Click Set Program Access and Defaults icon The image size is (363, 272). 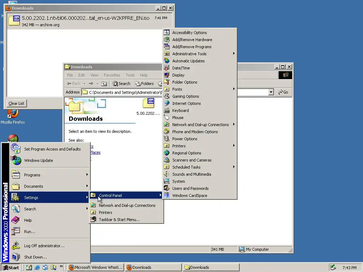16,149
